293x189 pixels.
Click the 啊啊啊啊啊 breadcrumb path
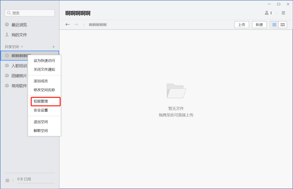tap(98, 25)
